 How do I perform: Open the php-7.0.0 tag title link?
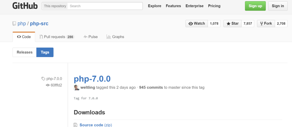click(92, 79)
